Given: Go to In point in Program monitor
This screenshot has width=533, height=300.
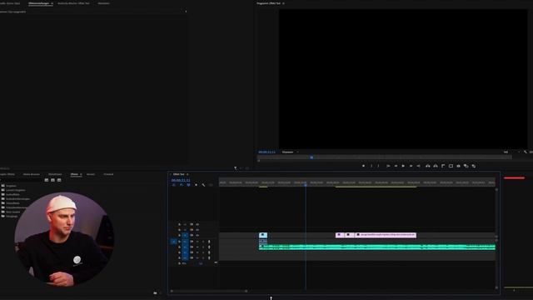Looking at the screenshot, I should pyautogui.click(x=388, y=166).
